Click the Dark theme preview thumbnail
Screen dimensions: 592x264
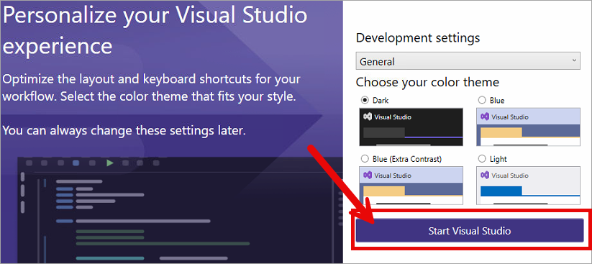tap(411, 127)
